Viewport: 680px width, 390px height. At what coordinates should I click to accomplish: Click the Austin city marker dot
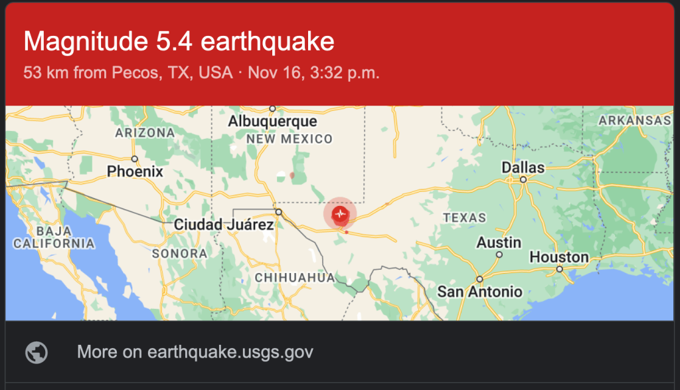(x=499, y=254)
